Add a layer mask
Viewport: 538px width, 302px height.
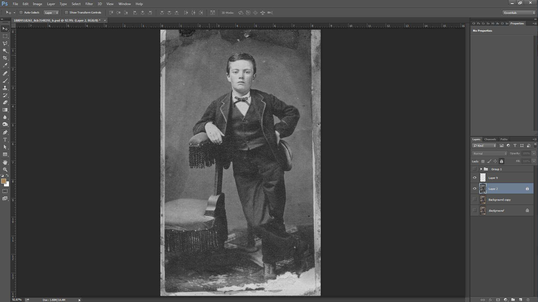coord(498,300)
